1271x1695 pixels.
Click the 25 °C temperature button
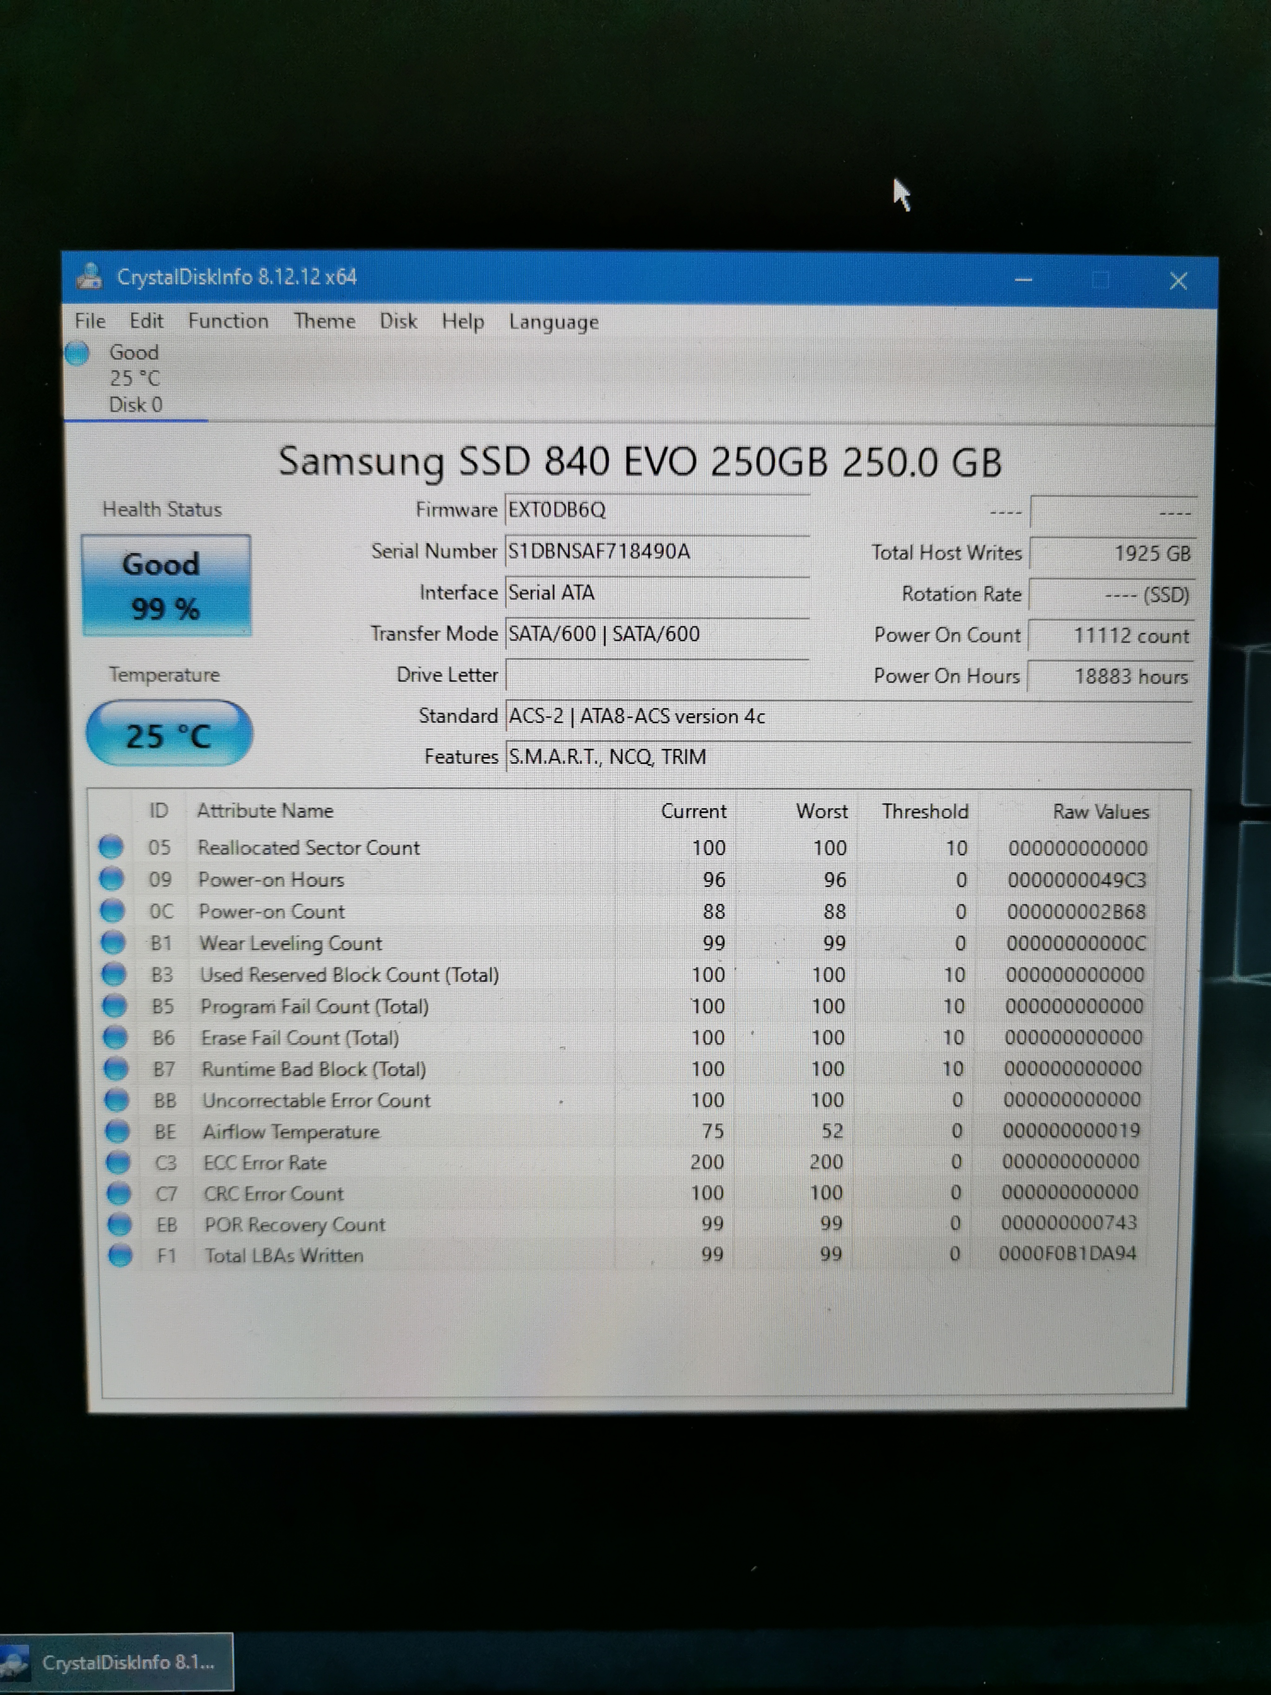[169, 734]
